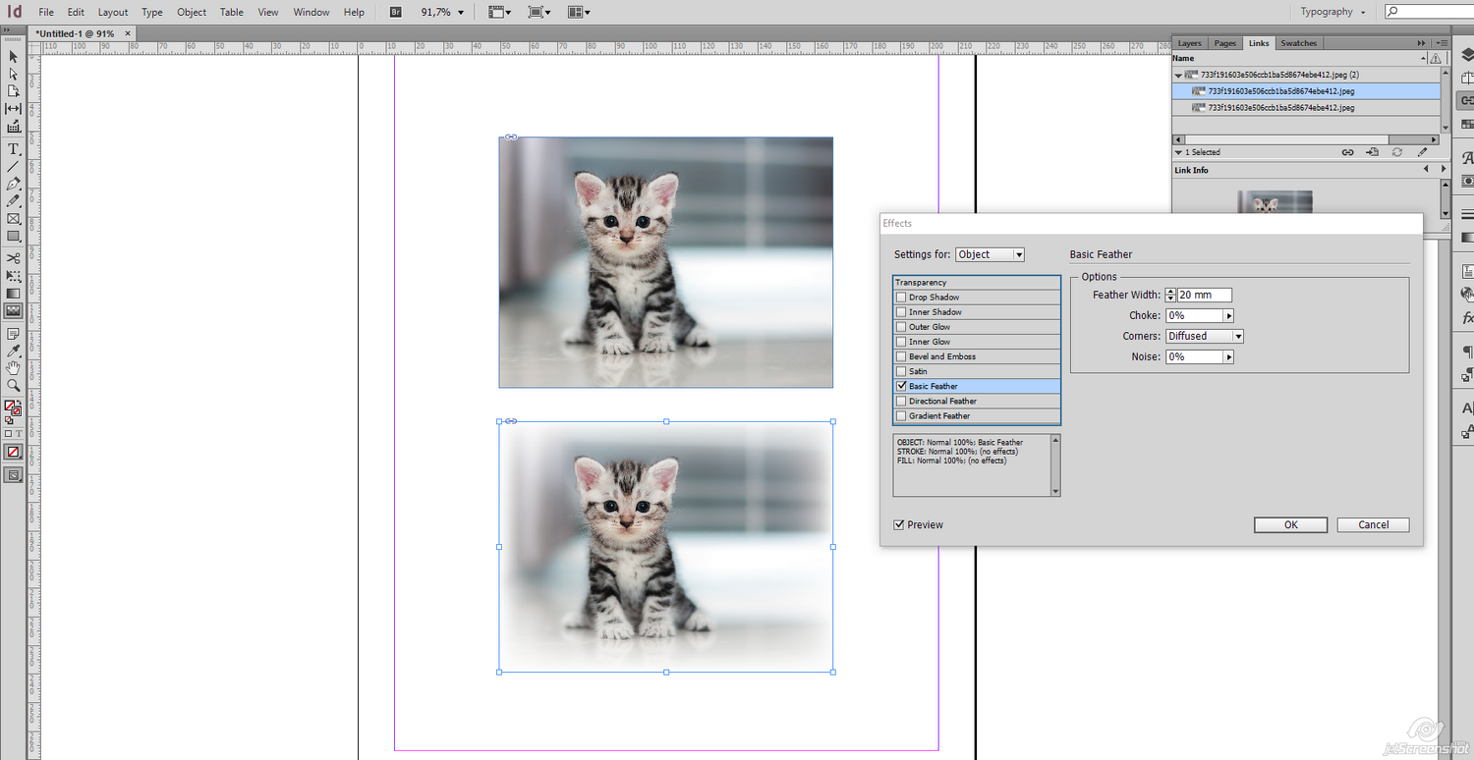This screenshot has width=1474, height=760.
Task: Open the Settings for Object dropdown
Action: (990, 254)
